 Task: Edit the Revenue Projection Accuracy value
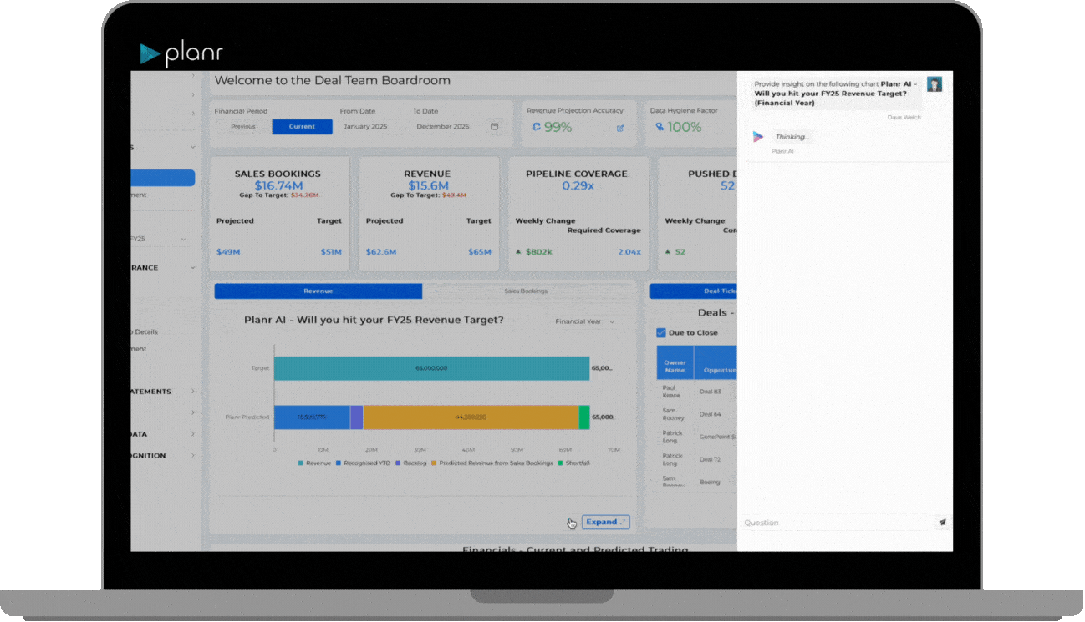(620, 128)
